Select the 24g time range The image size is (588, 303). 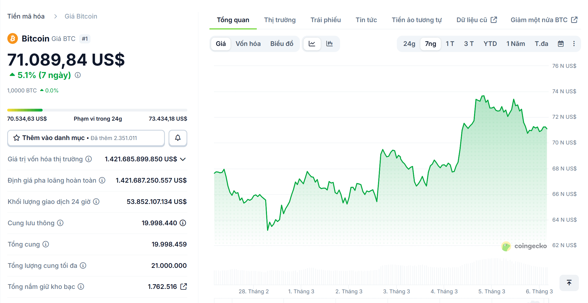coord(409,43)
